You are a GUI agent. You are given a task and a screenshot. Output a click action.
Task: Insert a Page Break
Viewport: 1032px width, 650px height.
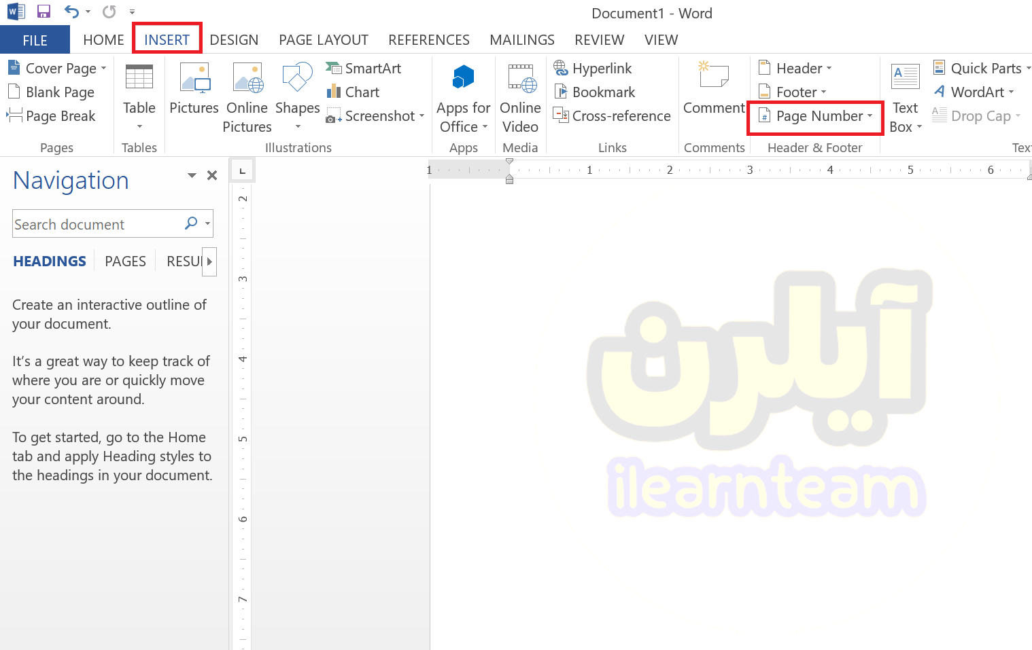[x=52, y=116]
